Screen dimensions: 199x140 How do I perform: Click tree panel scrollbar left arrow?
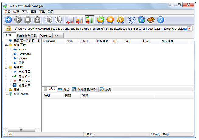(x=5, y=130)
